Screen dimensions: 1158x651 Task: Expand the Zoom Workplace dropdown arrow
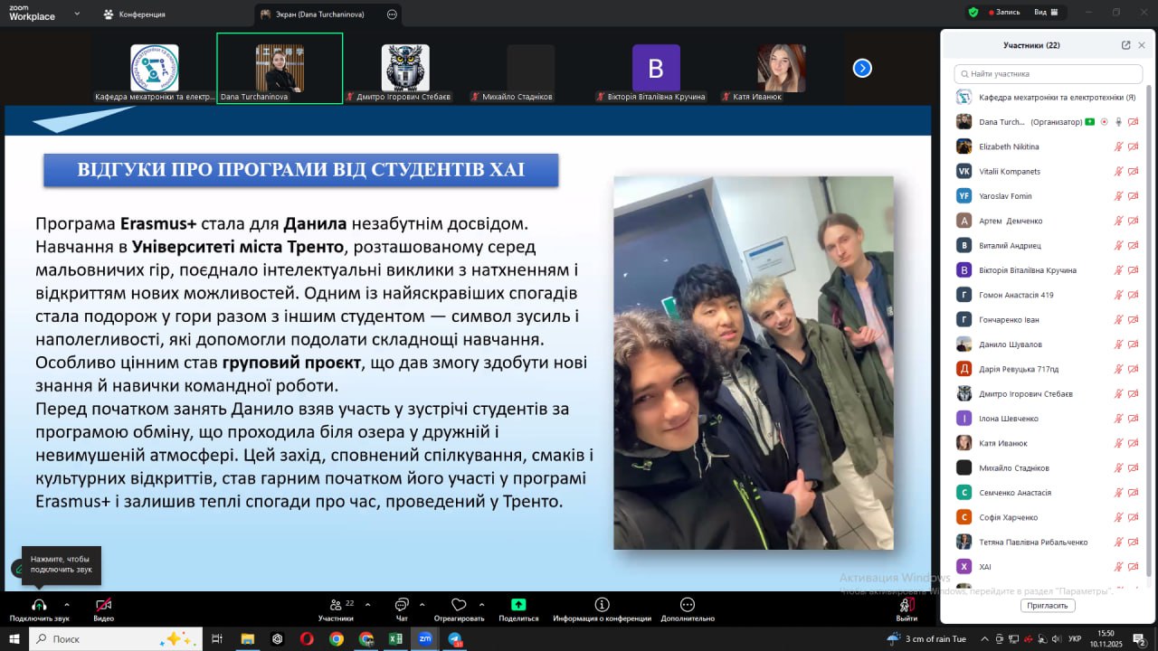pos(76,14)
